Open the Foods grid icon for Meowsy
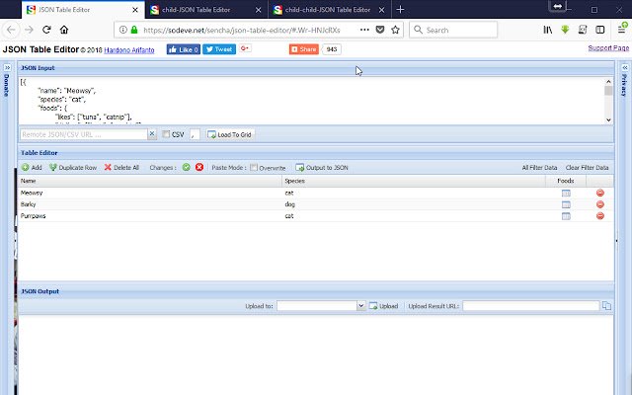Image resolution: width=632 pixels, height=395 pixels. pos(566,193)
